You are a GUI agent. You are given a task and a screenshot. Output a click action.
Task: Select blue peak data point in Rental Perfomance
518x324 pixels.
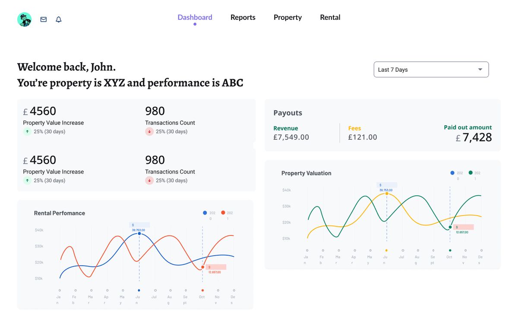(x=139, y=234)
